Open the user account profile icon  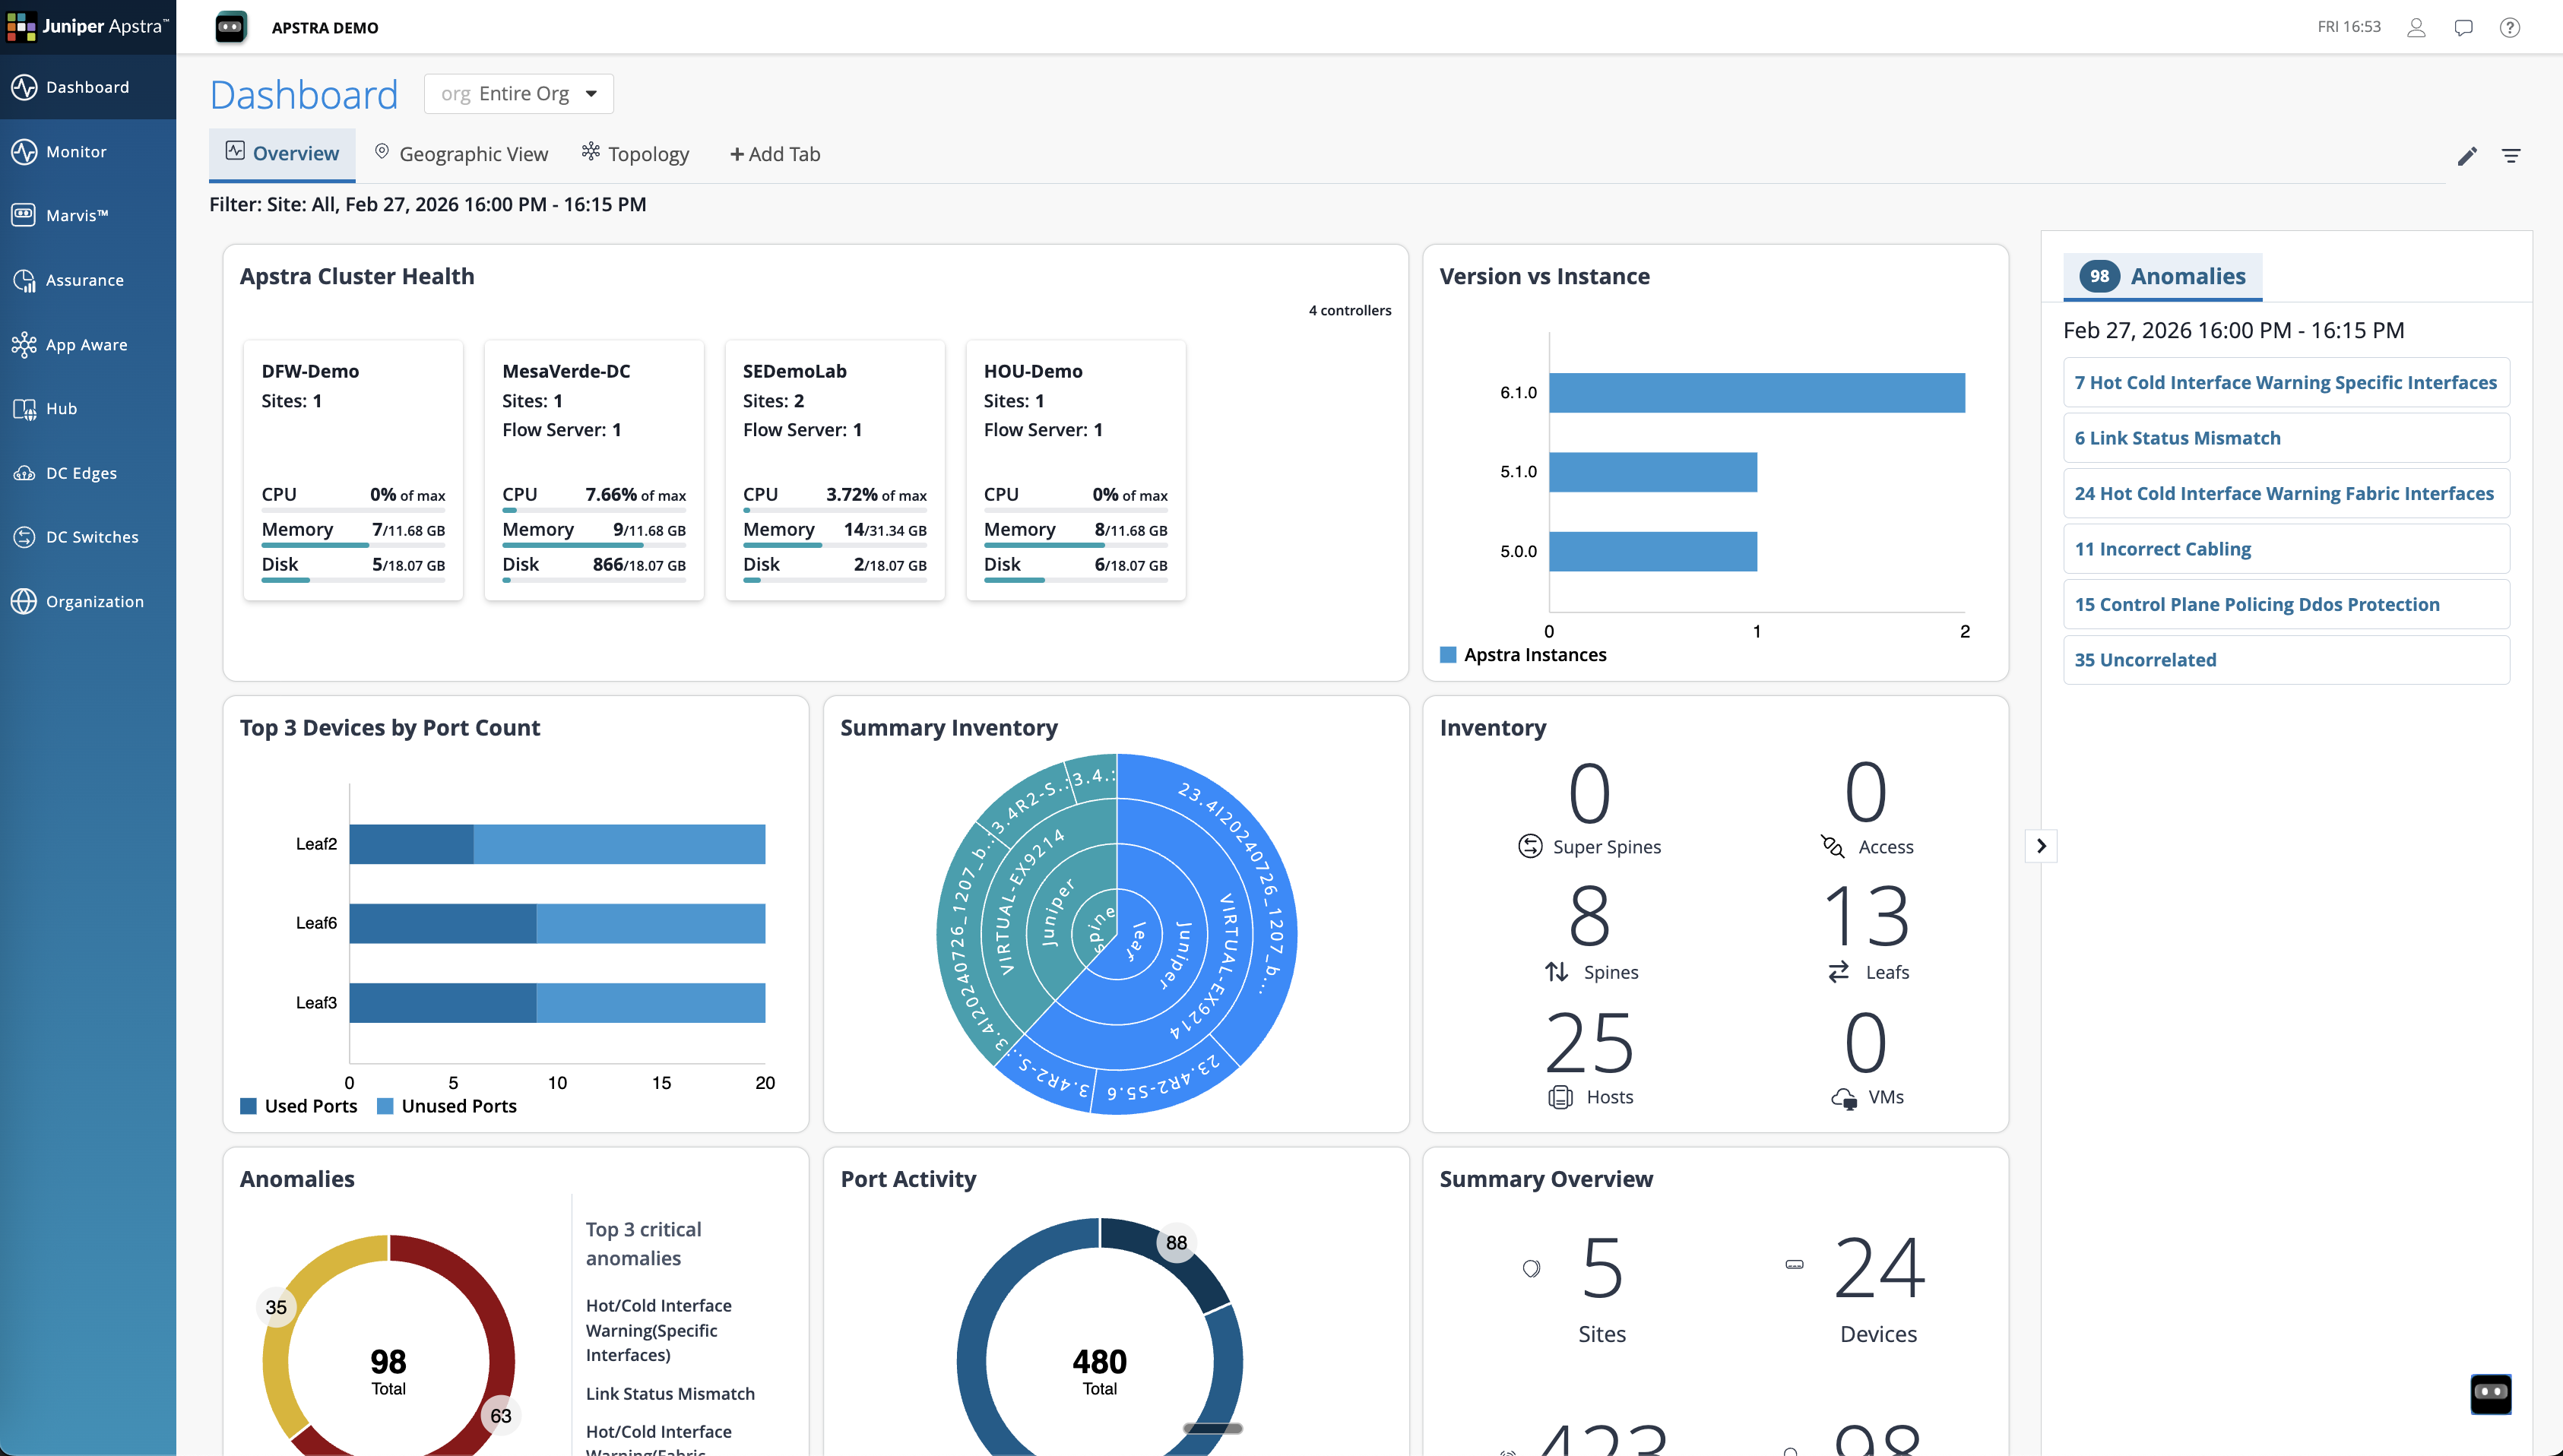(2416, 27)
